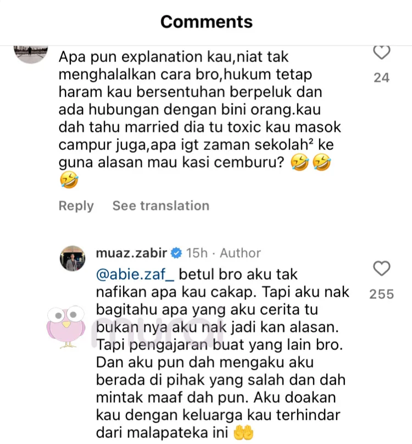Viewport: 412px width, 444px height.
Task: Click the blue verified badge beside muaz.zabir
Action: 176,253
